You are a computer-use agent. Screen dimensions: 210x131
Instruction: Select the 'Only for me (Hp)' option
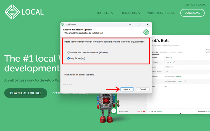[76, 58]
